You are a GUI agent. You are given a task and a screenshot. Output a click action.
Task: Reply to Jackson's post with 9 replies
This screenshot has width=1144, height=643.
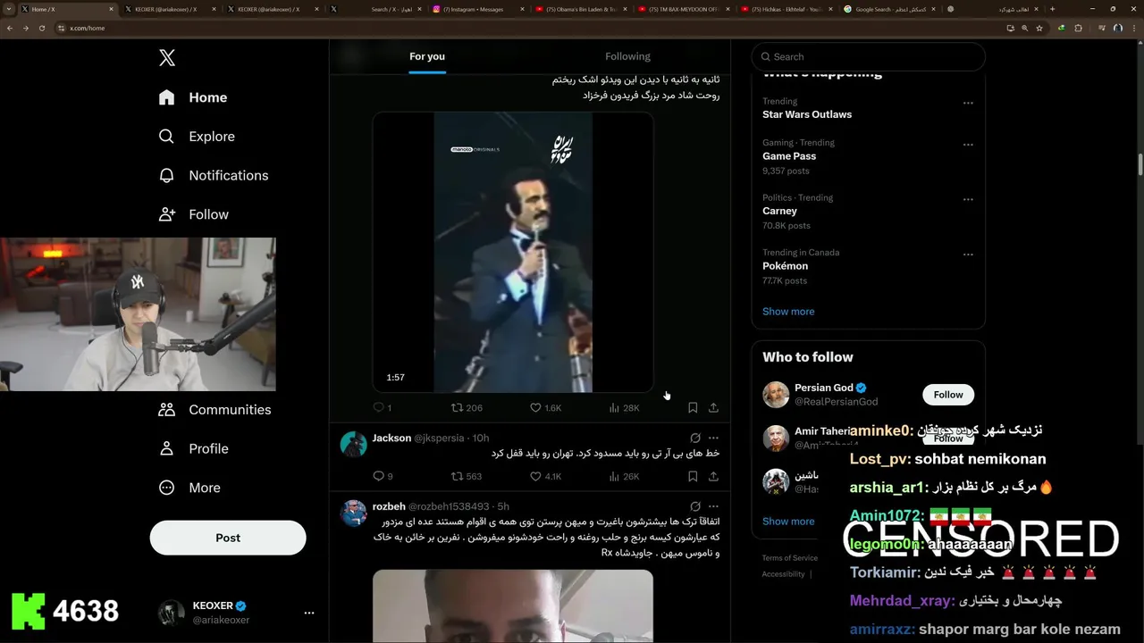coord(383,476)
